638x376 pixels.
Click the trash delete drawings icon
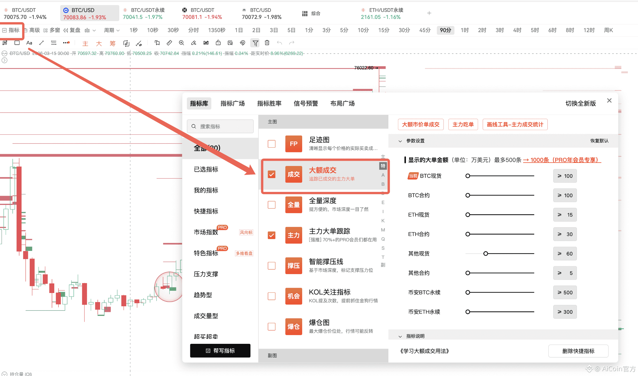coord(267,43)
